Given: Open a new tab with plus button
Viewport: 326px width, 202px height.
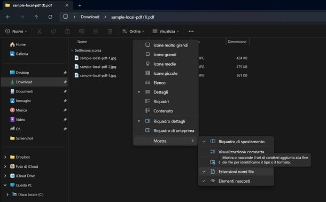Looking at the screenshot, I should [80, 5].
